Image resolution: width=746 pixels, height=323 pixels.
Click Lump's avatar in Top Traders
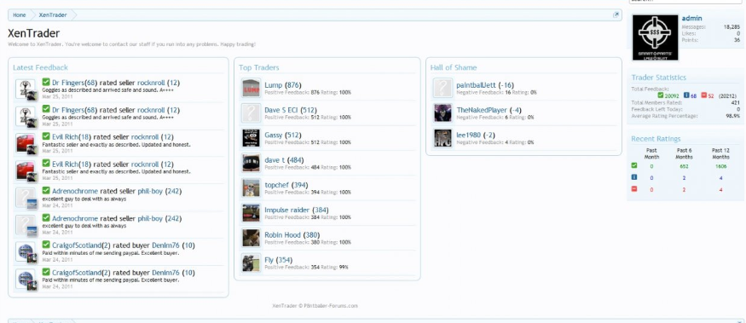tap(251, 88)
